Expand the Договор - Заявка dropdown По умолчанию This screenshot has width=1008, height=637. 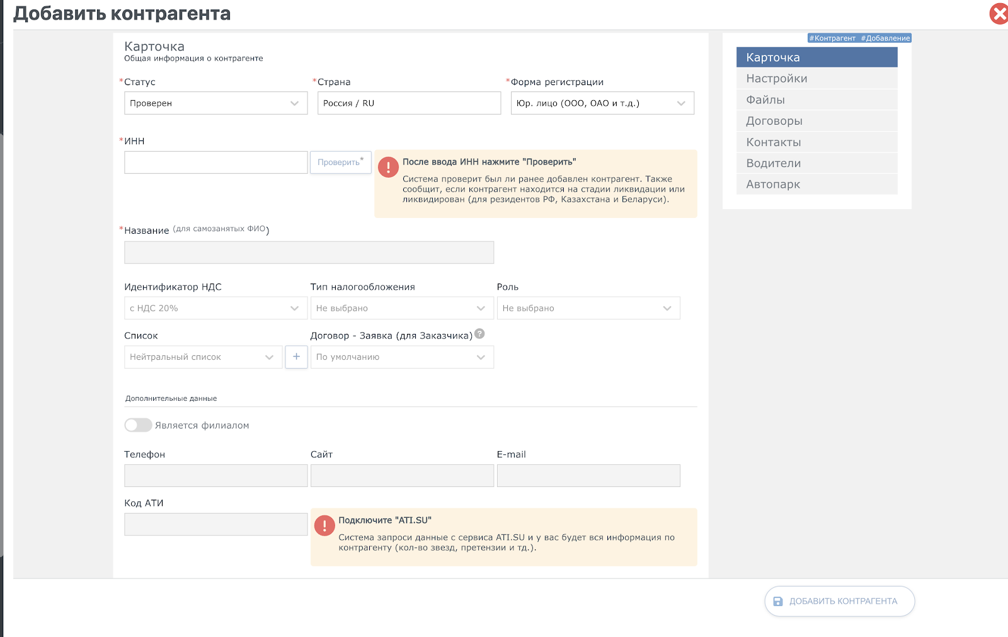pos(402,357)
